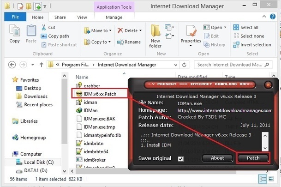Switch to details view in status bar
The width and height of the screenshot is (281, 187).
coord(263,179)
